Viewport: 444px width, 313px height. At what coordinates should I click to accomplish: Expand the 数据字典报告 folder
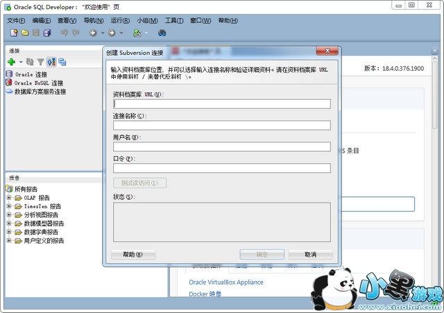tap(9, 232)
